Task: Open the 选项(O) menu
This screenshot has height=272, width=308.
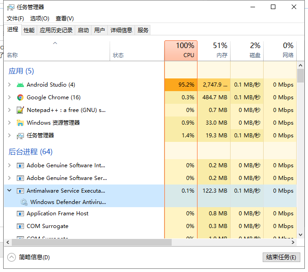Action: point(40,19)
